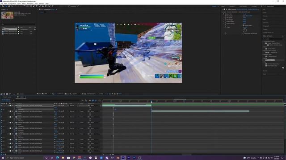
Task: Open the Effects & Presets panel header
Action: 268,36
